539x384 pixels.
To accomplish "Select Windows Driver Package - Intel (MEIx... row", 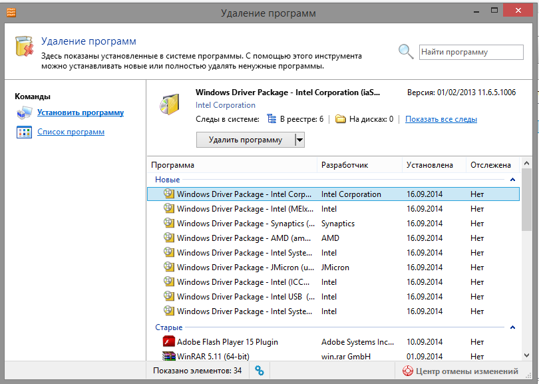I will click(333, 209).
